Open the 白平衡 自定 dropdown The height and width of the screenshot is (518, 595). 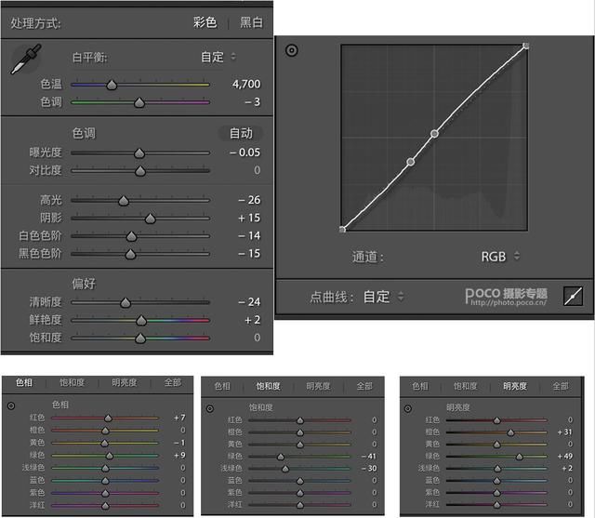click(x=218, y=57)
